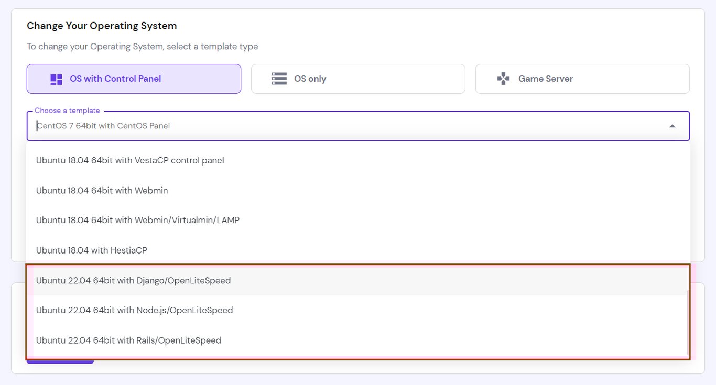
Task: Select Ubuntu 18.04 64bit with Webmin
Action: pyautogui.click(x=101, y=190)
